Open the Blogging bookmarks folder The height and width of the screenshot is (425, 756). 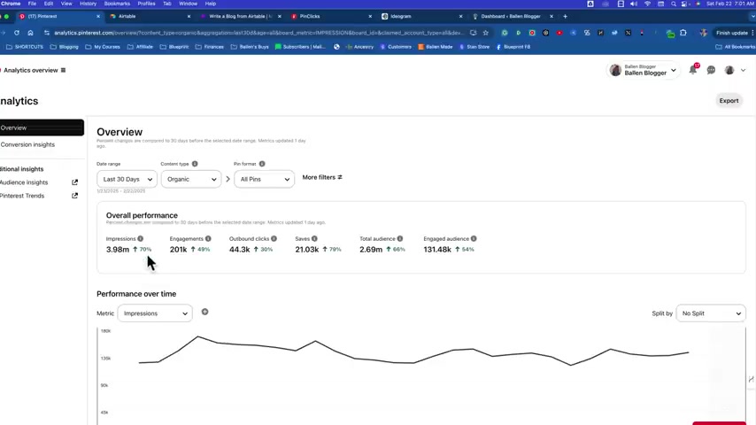(x=64, y=47)
